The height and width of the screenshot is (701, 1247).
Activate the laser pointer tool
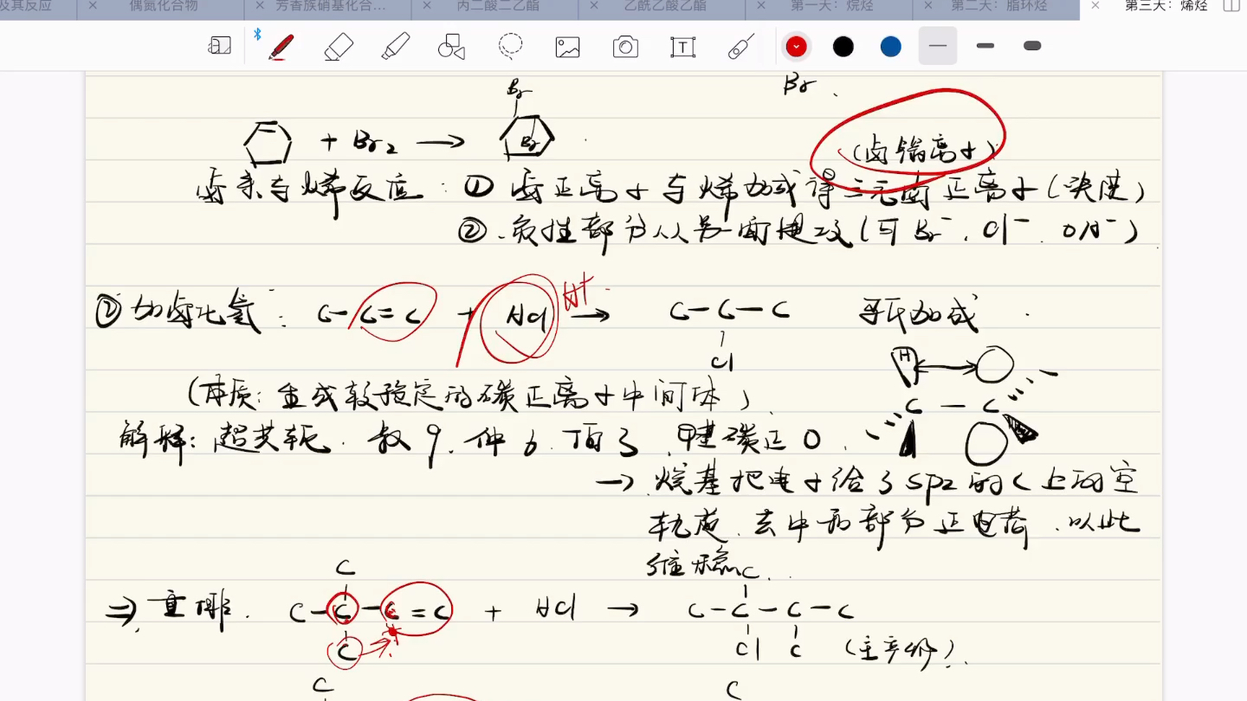click(x=741, y=47)
